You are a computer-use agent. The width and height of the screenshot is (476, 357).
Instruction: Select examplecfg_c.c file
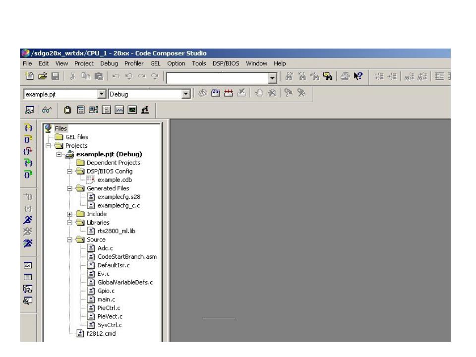(x=119, y=205)
